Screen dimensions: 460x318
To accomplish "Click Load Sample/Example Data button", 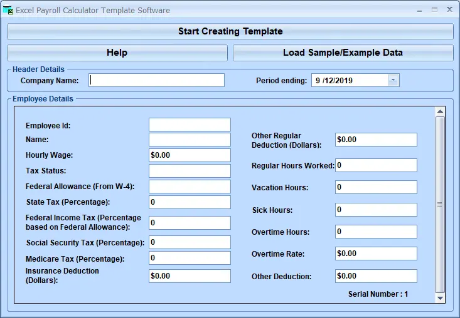I will [343, 53].
